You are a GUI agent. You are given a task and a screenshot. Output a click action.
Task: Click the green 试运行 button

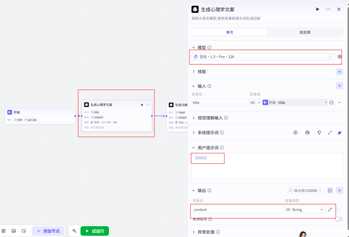(95, 231)
